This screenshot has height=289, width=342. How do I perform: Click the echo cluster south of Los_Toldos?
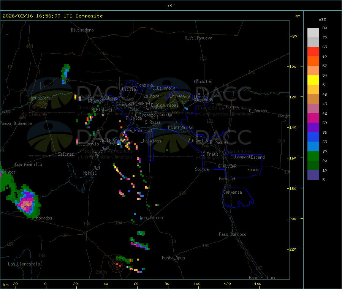click(x=139, y=244)
